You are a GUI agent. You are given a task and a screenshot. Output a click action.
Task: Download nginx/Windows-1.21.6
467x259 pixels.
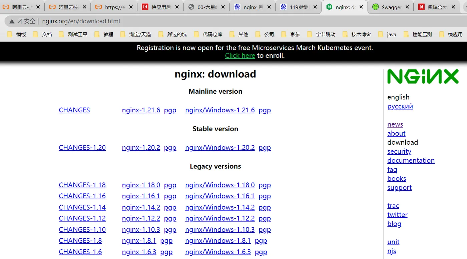click(x=220, y=110)
